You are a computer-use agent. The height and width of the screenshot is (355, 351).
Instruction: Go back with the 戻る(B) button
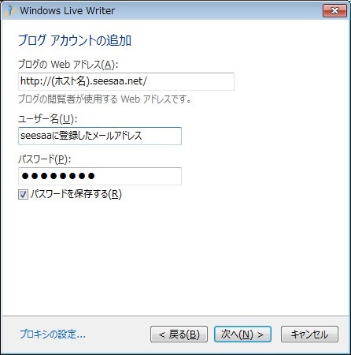(x=179, y=334)
